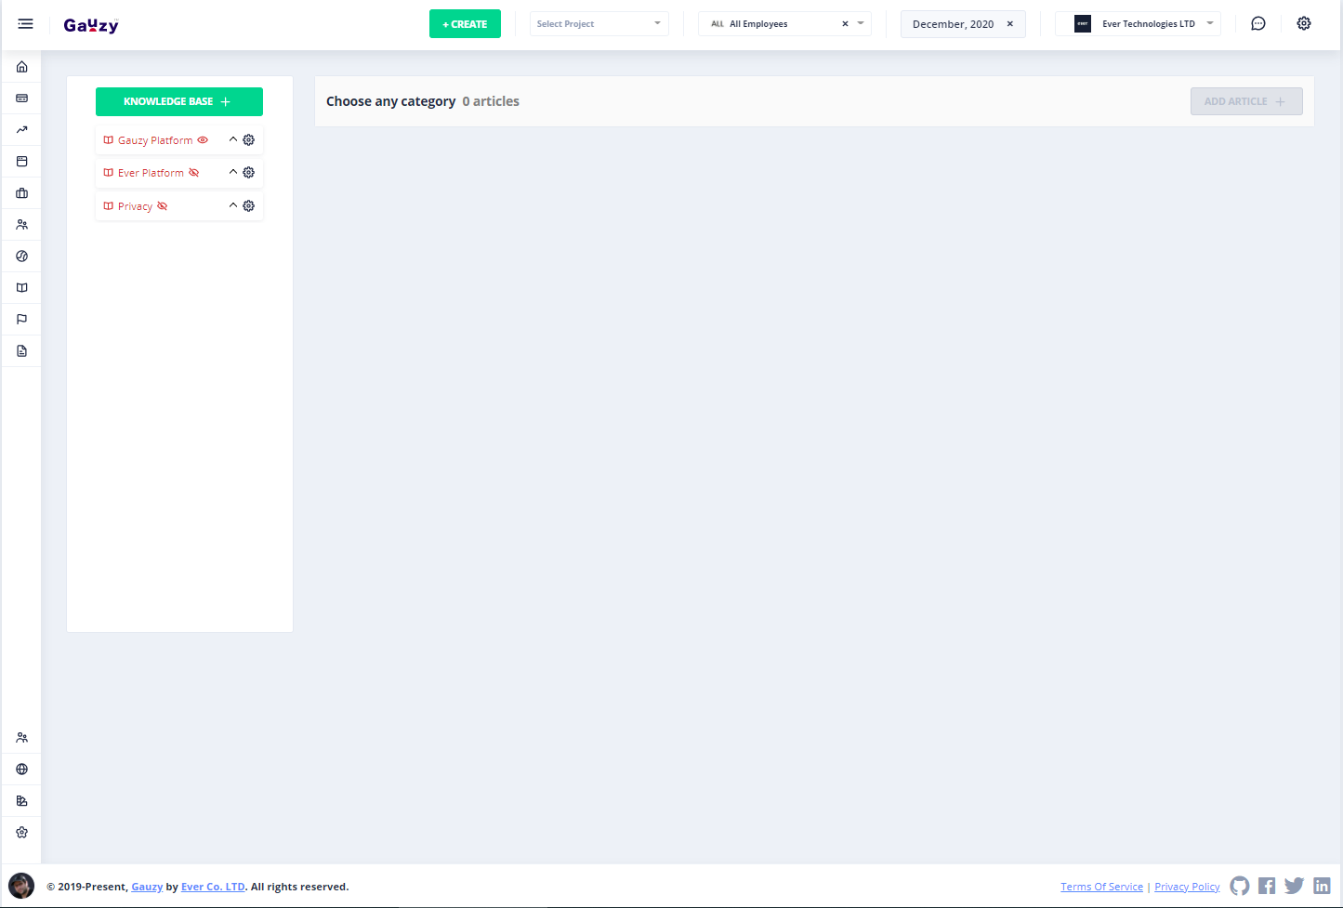The width and height of the screenshot is (1343, 908).
Task: Open the flag goals icon in sidebar
Action: click(22, 320)
